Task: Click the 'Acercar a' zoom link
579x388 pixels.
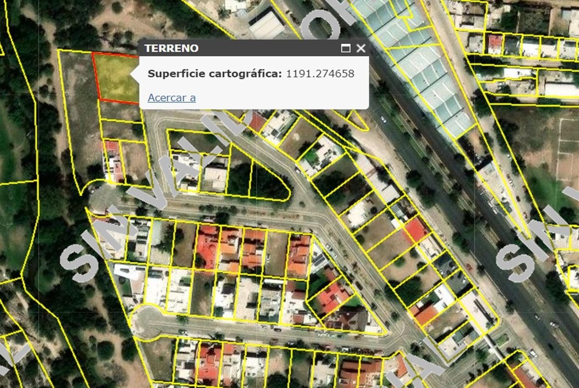Action: tap(172, 98)
